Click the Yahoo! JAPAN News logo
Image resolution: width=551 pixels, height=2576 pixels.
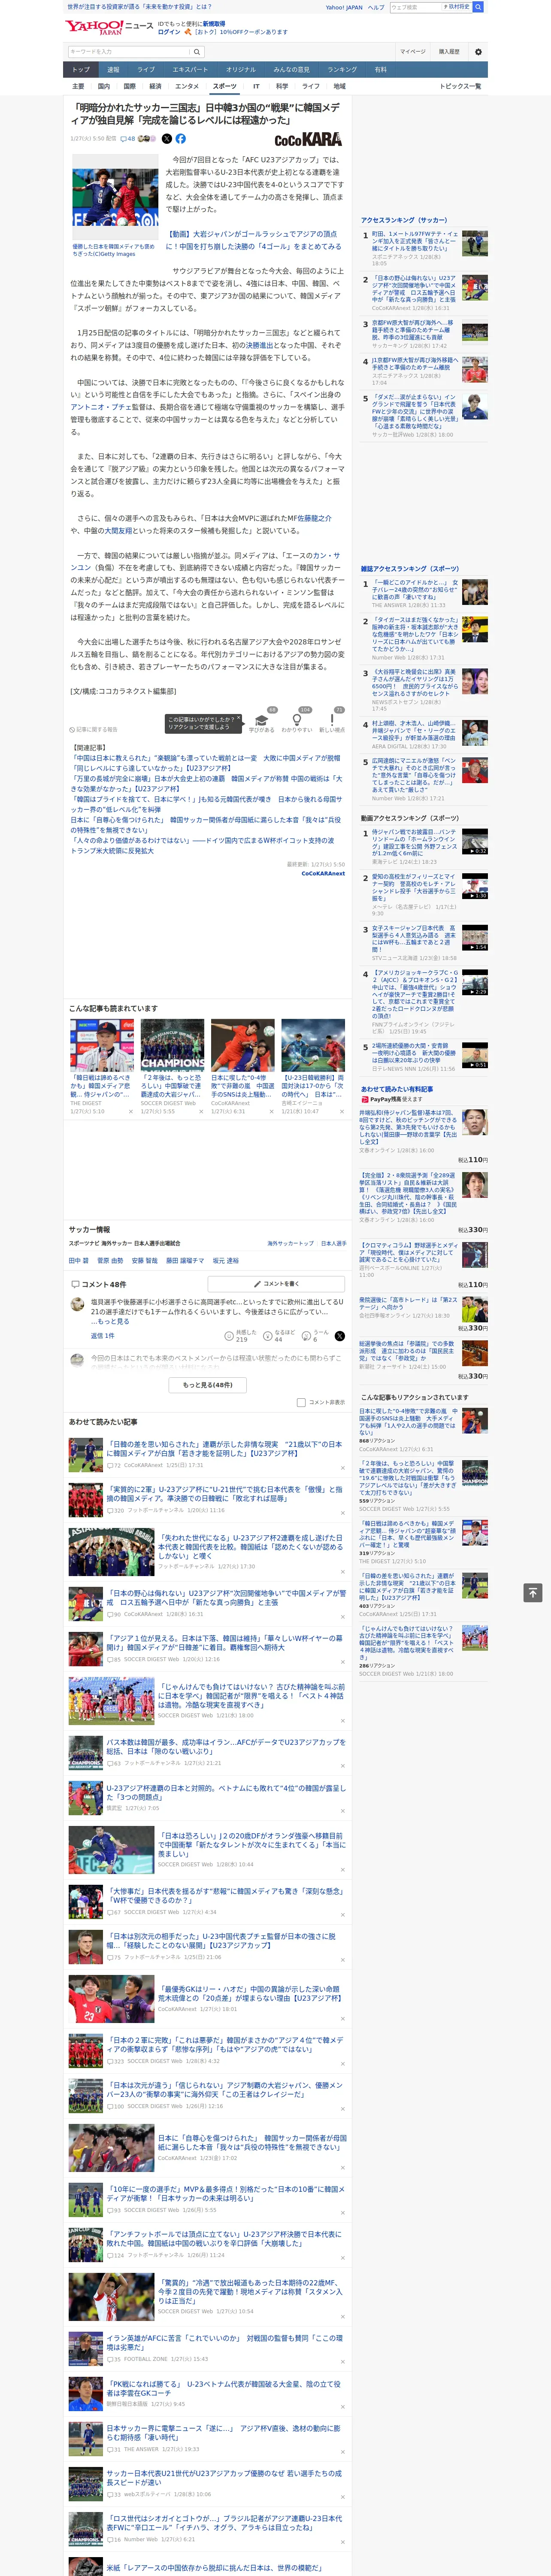click(x=109, y=27)
